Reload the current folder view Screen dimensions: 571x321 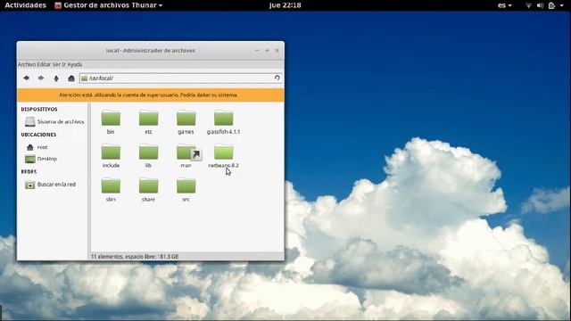277,78
